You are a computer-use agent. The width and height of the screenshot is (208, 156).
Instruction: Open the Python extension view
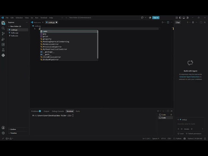[3, 55]
